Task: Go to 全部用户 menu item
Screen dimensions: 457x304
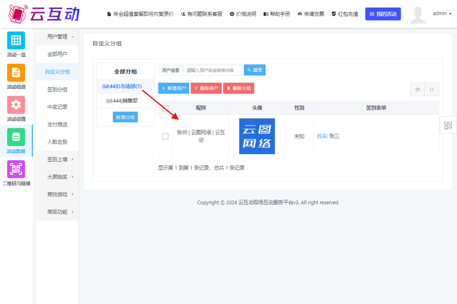Action: [x=57, y=54]
